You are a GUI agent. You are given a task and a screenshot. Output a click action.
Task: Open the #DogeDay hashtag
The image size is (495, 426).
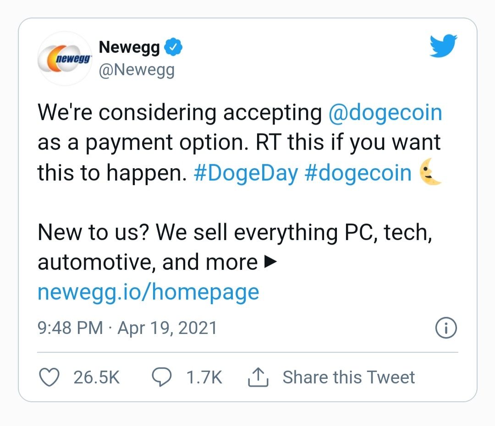coord(246,174)
